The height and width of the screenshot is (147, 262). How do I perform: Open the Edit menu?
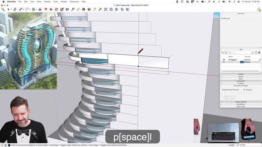click(x=26, y=2)
